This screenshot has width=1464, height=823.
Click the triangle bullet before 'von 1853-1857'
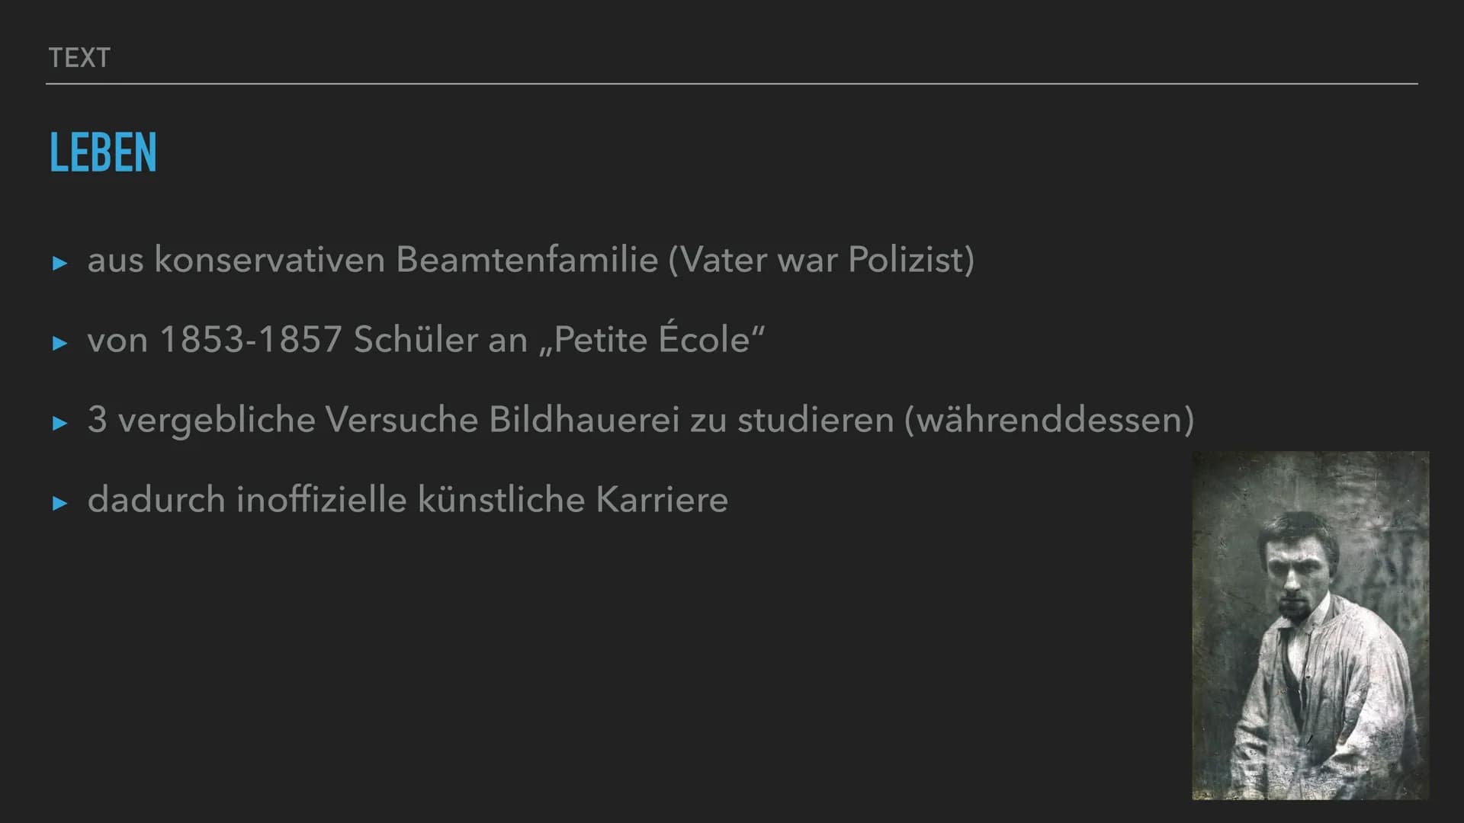(59, 344)
